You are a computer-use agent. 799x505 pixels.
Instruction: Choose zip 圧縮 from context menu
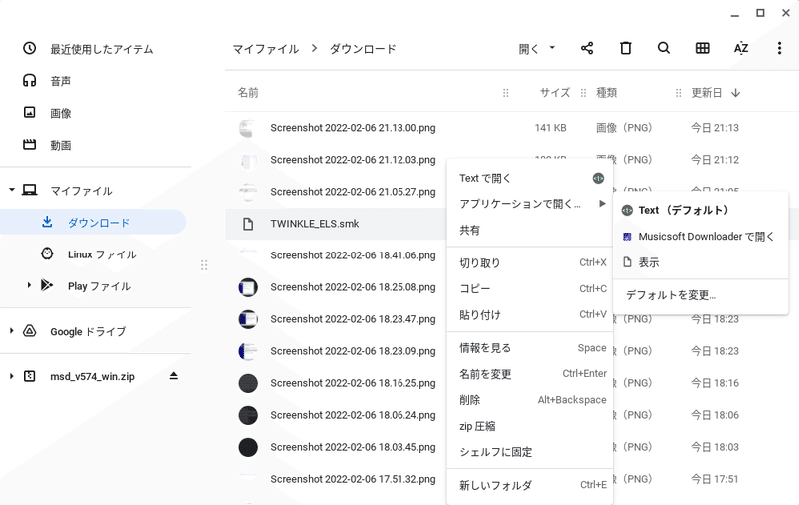point(477,426)
